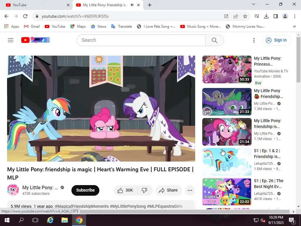This screenshot has height=226, width=301.
Task: Open the #MagicalFriendshipMoments hashtag link
Action: [x=82, y=206]
